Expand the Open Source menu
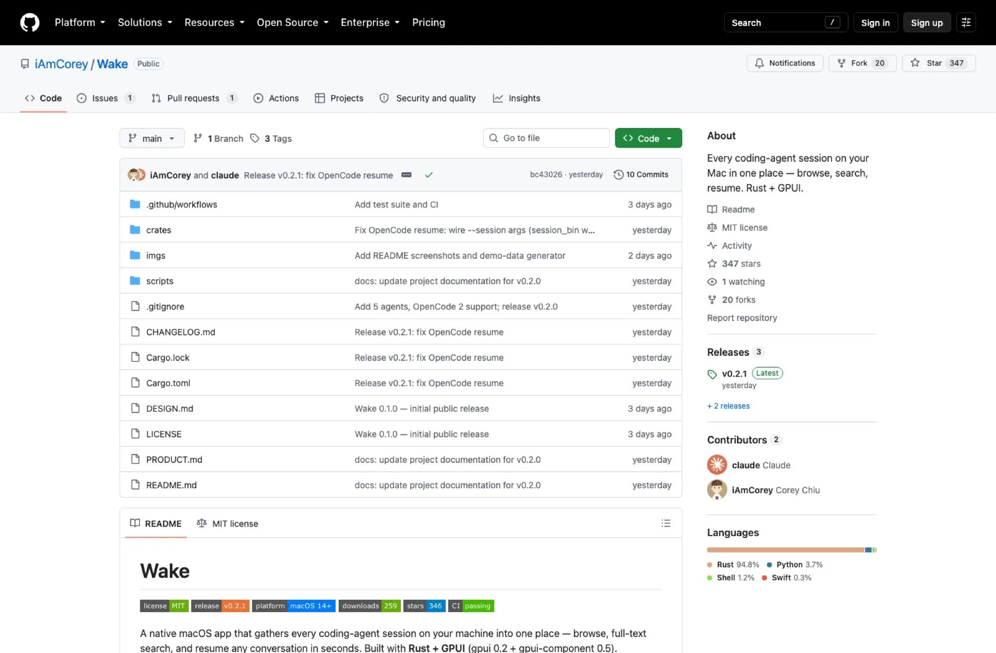The height and width of the screenshot is (653, 996). click(292, 22)
